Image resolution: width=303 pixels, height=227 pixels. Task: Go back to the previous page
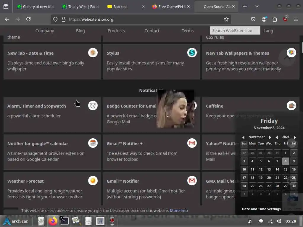point(7,19)
